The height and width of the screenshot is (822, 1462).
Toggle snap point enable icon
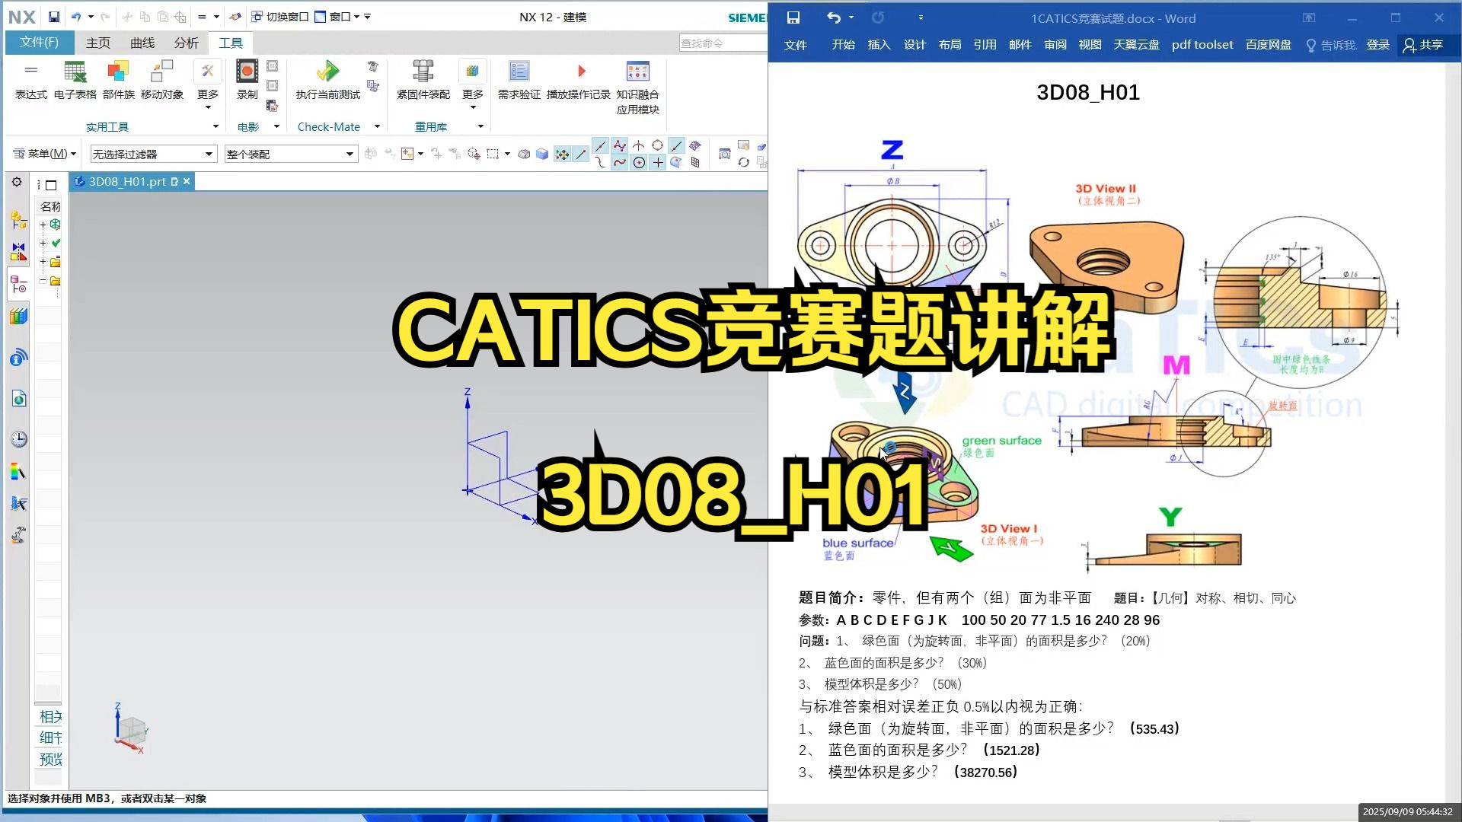tap(562, 155)
